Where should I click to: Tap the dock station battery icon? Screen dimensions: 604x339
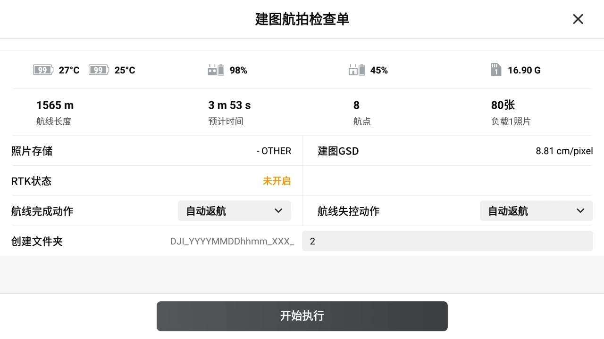tap(357, 70)
